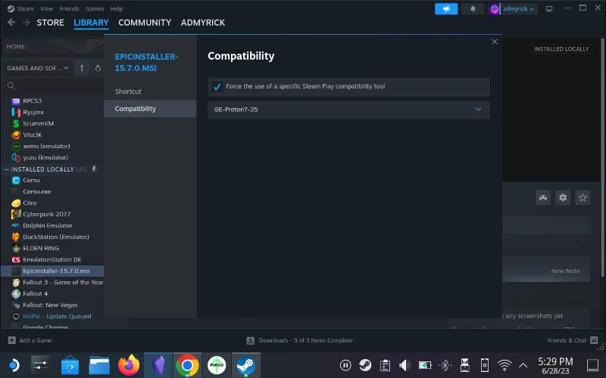
Task: Open the ProtonUp-Qt taskbar icon
Action: pyautogui.click(x=217, y=365)
